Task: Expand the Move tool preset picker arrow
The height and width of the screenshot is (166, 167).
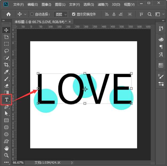Action: [25, 14]
